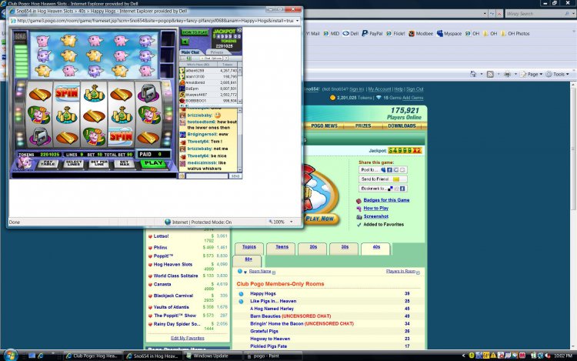Viewport: 577px width, 361px height.
Task: Select the 30s room tab
Action: point(345,248)
